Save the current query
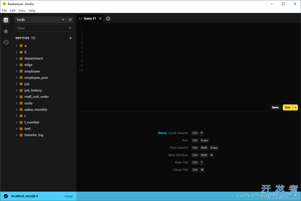 coord(275,107)
